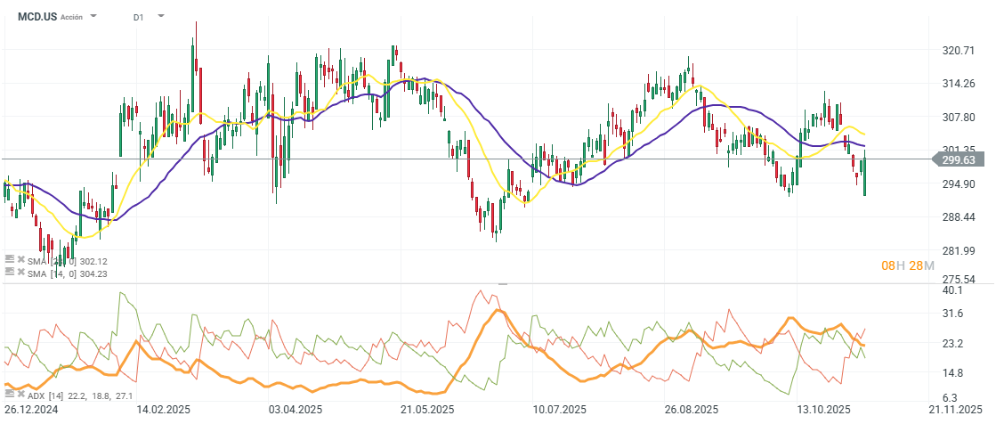Click the 40.1 ADX axis label
Image resolution: width=996 pixels, height=424 pixels.
pyautogui.click(x=952, y=289)
